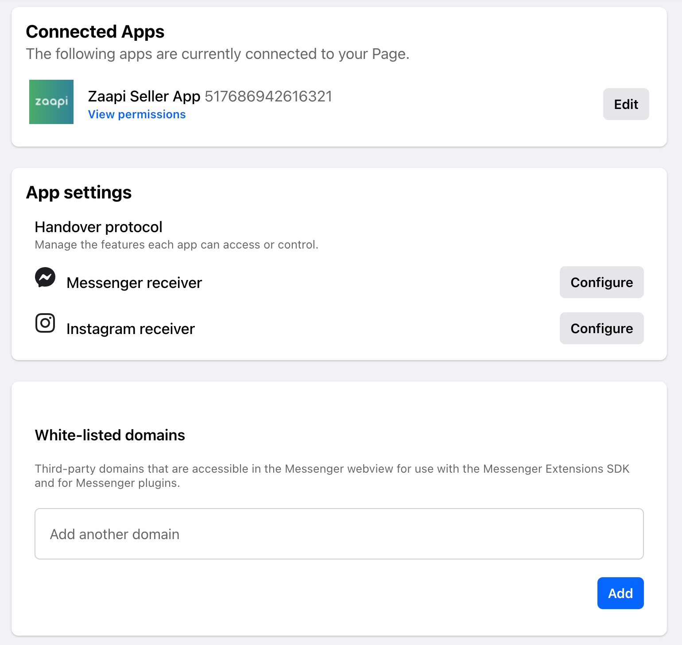Select the Zaapi Seller App name
The image size is (682, 645).
click(x=144, y=96)
